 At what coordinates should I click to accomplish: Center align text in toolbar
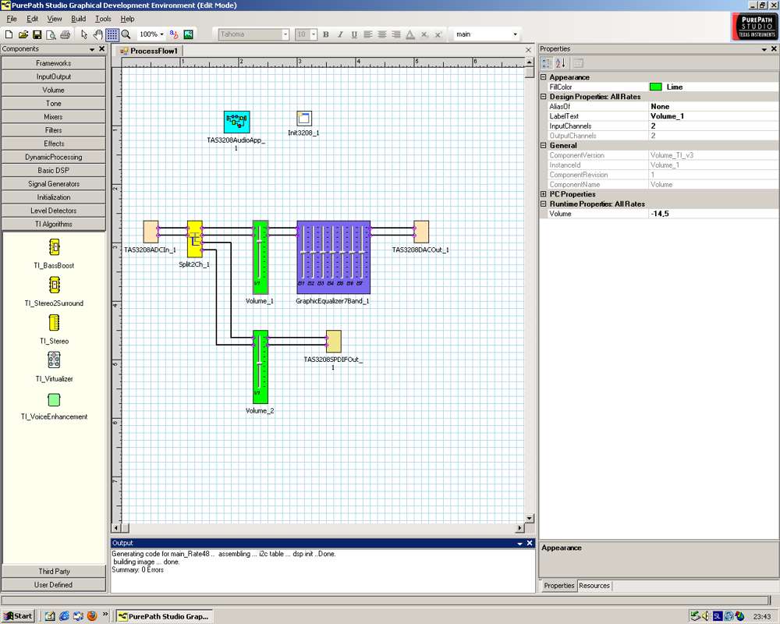[x=382, y=34]
